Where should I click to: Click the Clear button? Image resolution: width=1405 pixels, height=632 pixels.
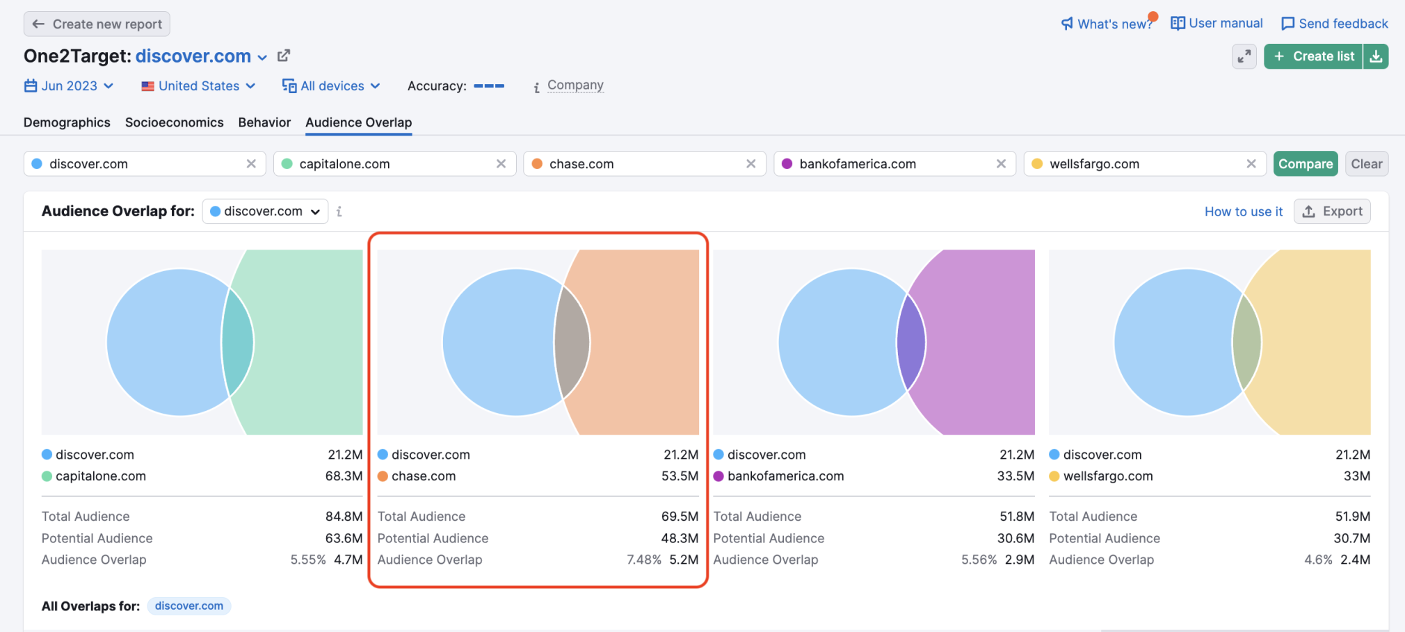coord(1367,163)
